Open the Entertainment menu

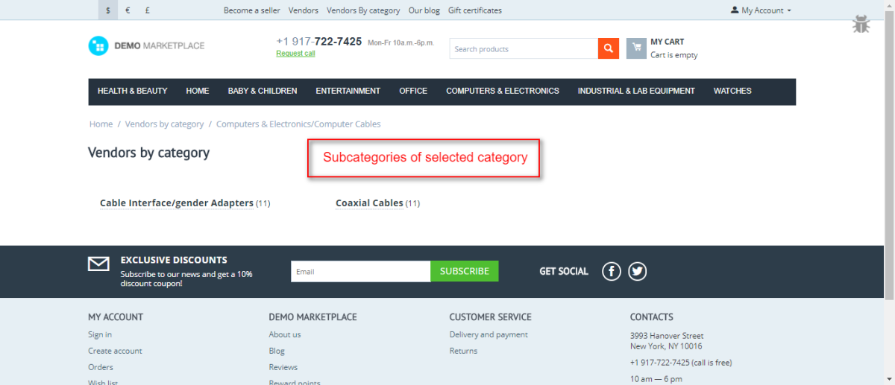click(348, 91)
